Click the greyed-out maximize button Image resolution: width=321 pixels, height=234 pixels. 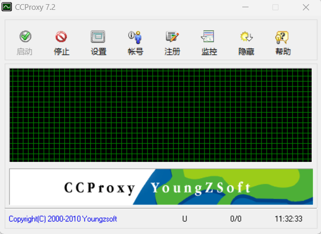pos(275,7)
